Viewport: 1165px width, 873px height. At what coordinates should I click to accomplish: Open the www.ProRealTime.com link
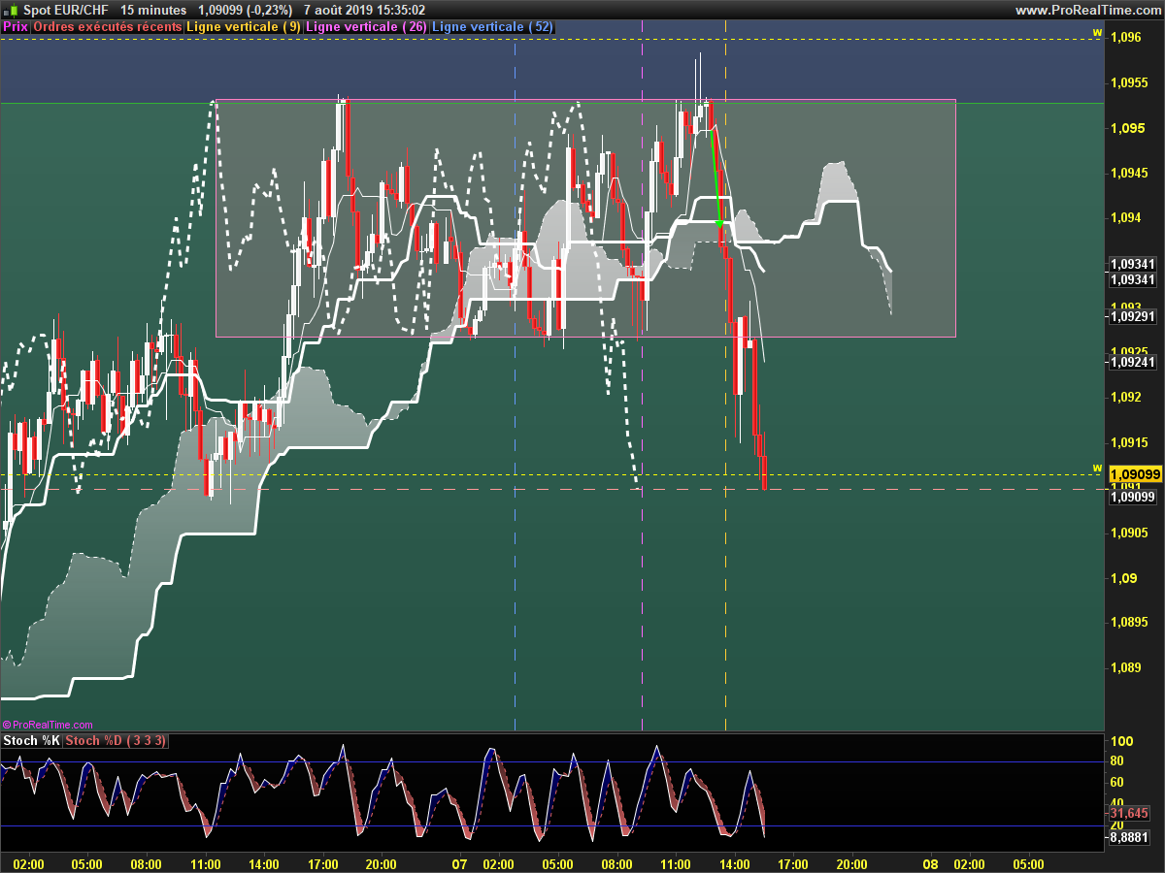pos(1087,10)
